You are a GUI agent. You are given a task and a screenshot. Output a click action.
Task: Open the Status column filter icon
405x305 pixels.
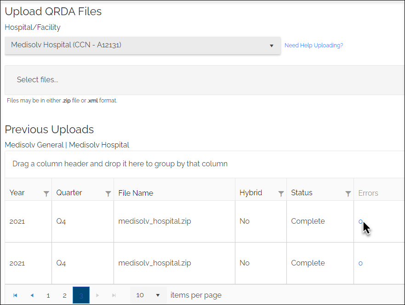pos(348,193)
